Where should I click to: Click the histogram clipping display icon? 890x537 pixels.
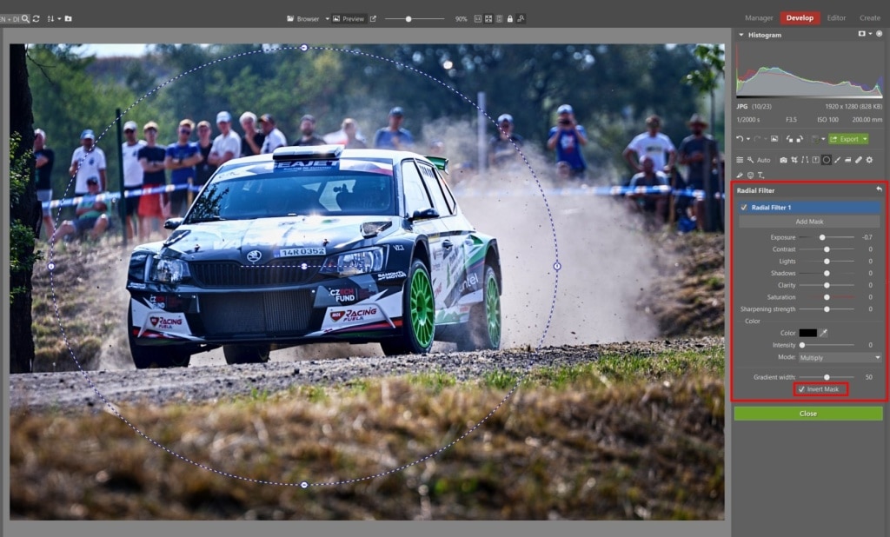click(861, 34)
